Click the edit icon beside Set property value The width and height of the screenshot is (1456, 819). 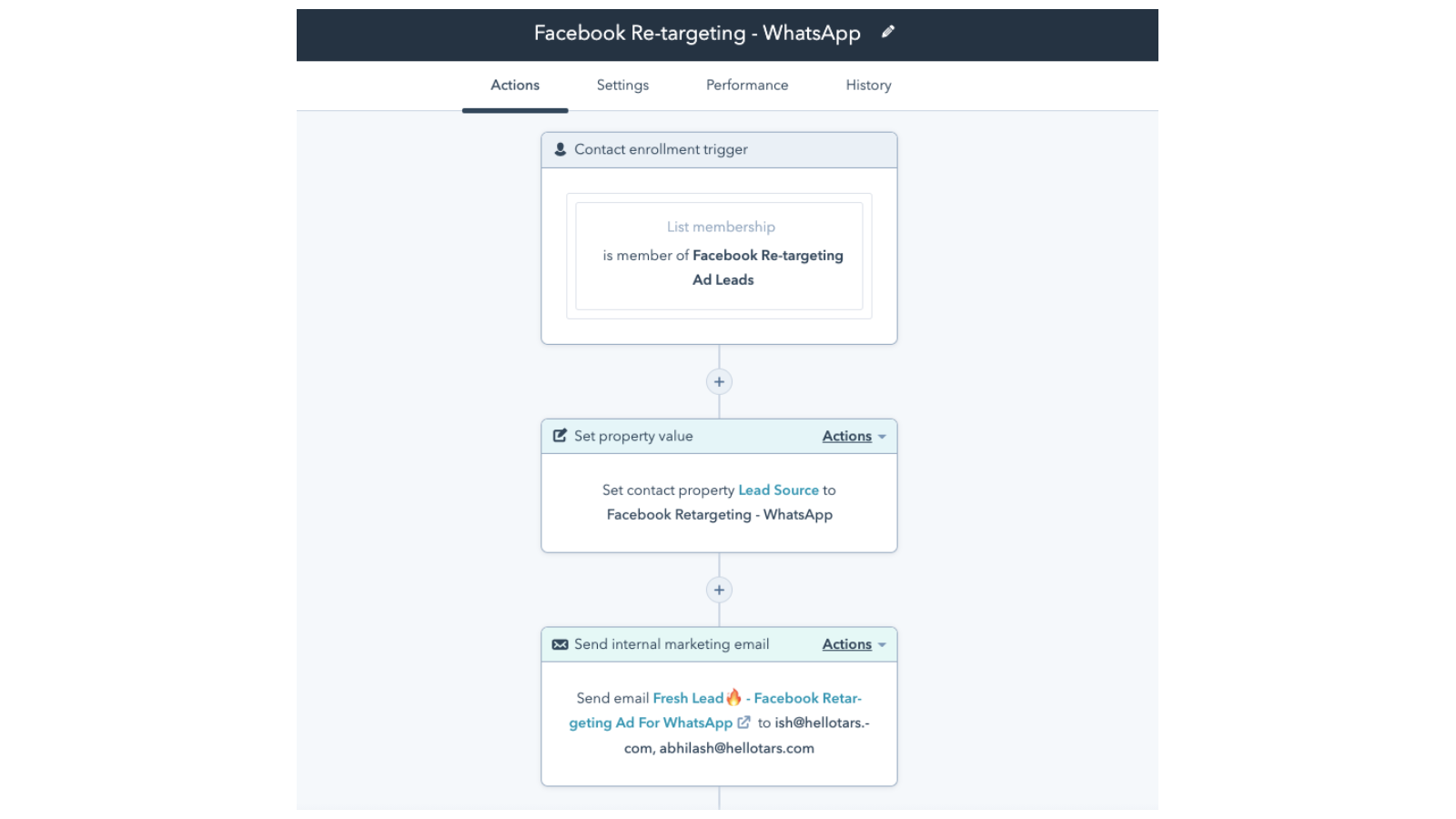tap(561, 436)
